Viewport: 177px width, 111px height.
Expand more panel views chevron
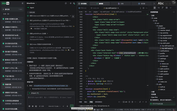coord(171,8)
